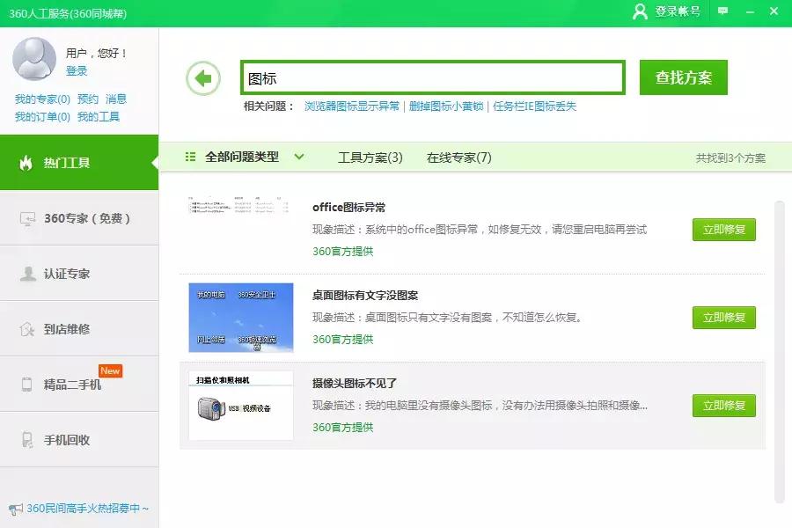Click the 查找方案 search button
The image size is (792, 528).
[683, 77]
